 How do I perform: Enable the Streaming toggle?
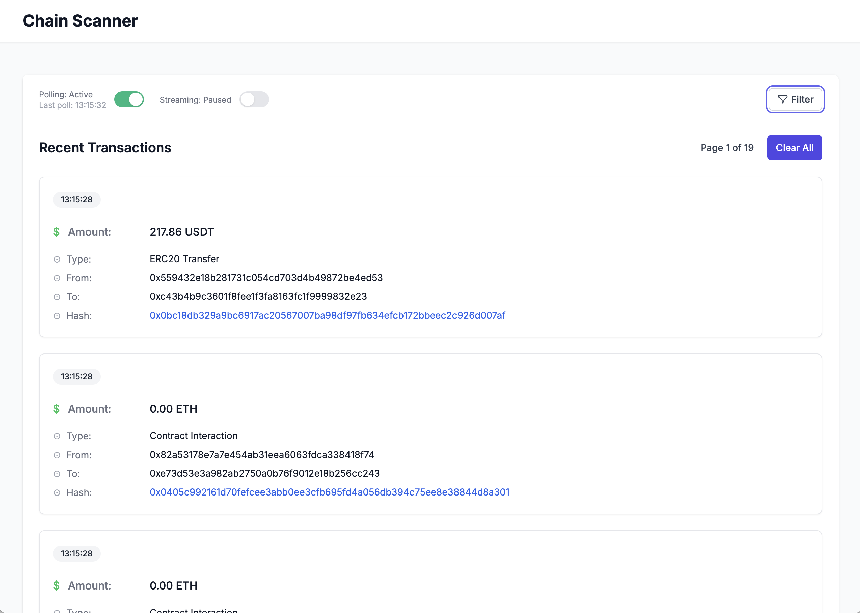[x=254, y=99]
